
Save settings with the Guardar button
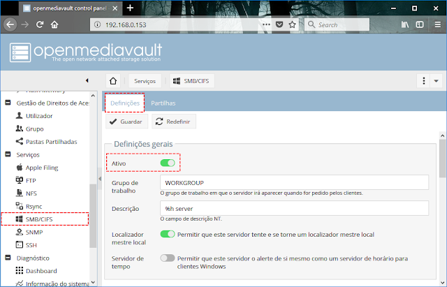126,122
